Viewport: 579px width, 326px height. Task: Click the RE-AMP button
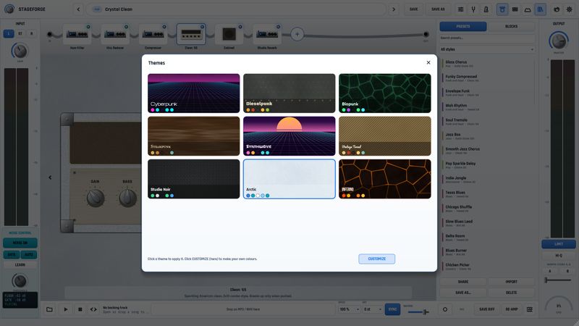(512, 309)
